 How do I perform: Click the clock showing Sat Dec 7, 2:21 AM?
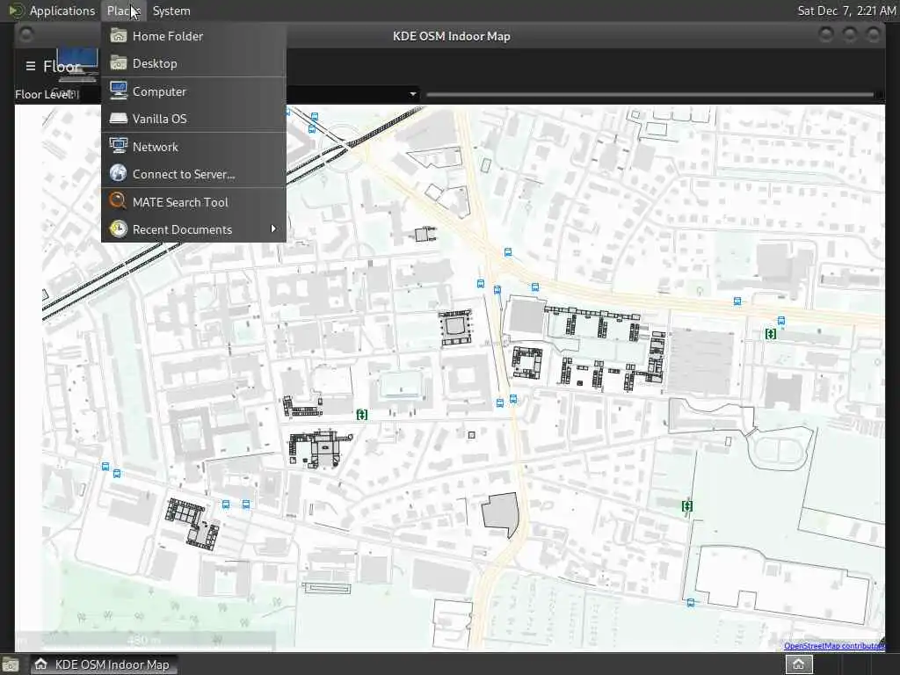click(x=846, y=11)
